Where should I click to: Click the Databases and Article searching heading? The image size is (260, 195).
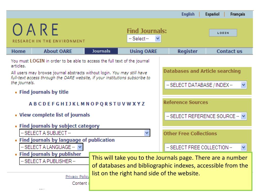tap(202, 71)
